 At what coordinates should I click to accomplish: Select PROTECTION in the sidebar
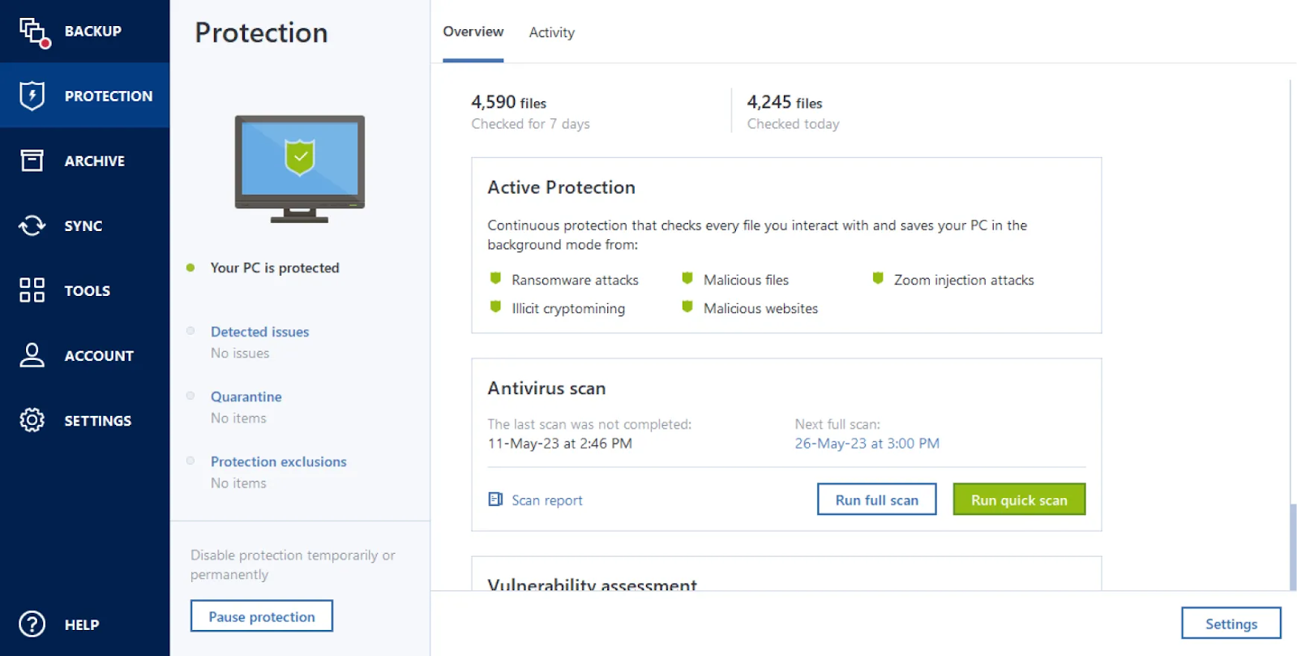85,96
